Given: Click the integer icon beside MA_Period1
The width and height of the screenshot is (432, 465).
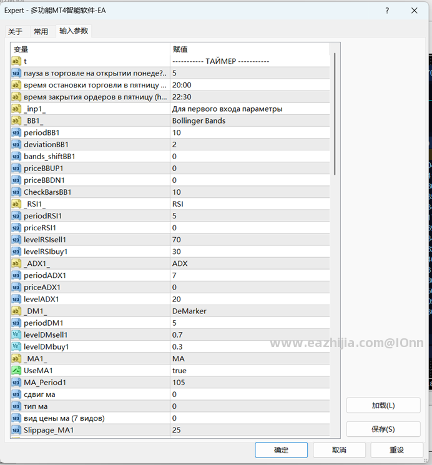Looking at the screenshot, I should [x=16, y=383].
